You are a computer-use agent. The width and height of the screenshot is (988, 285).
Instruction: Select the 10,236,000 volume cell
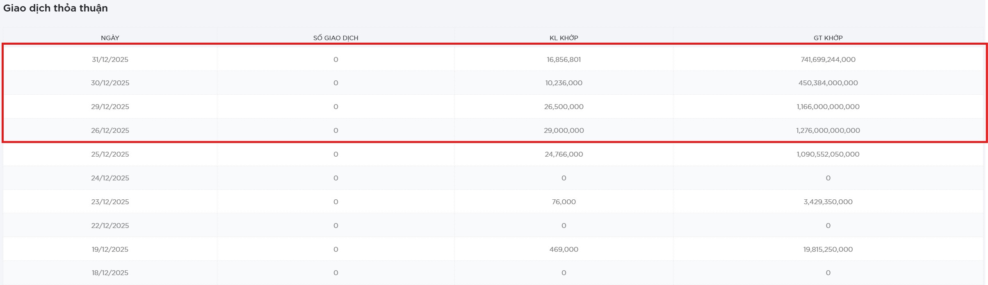point(564,83)
